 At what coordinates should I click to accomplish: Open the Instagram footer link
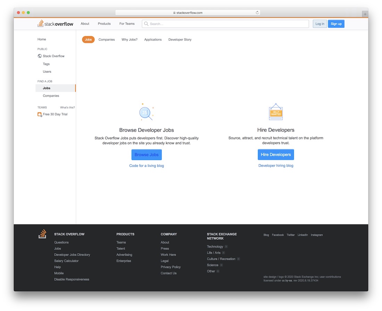click(317, 235)
